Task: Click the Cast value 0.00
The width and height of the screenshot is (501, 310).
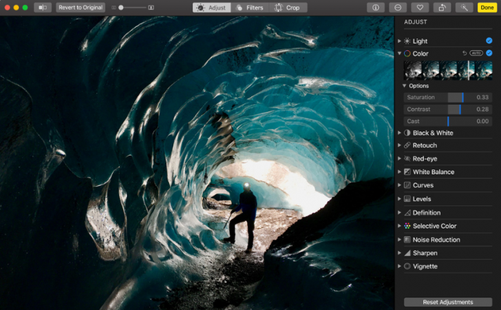Action: (482, 121)
